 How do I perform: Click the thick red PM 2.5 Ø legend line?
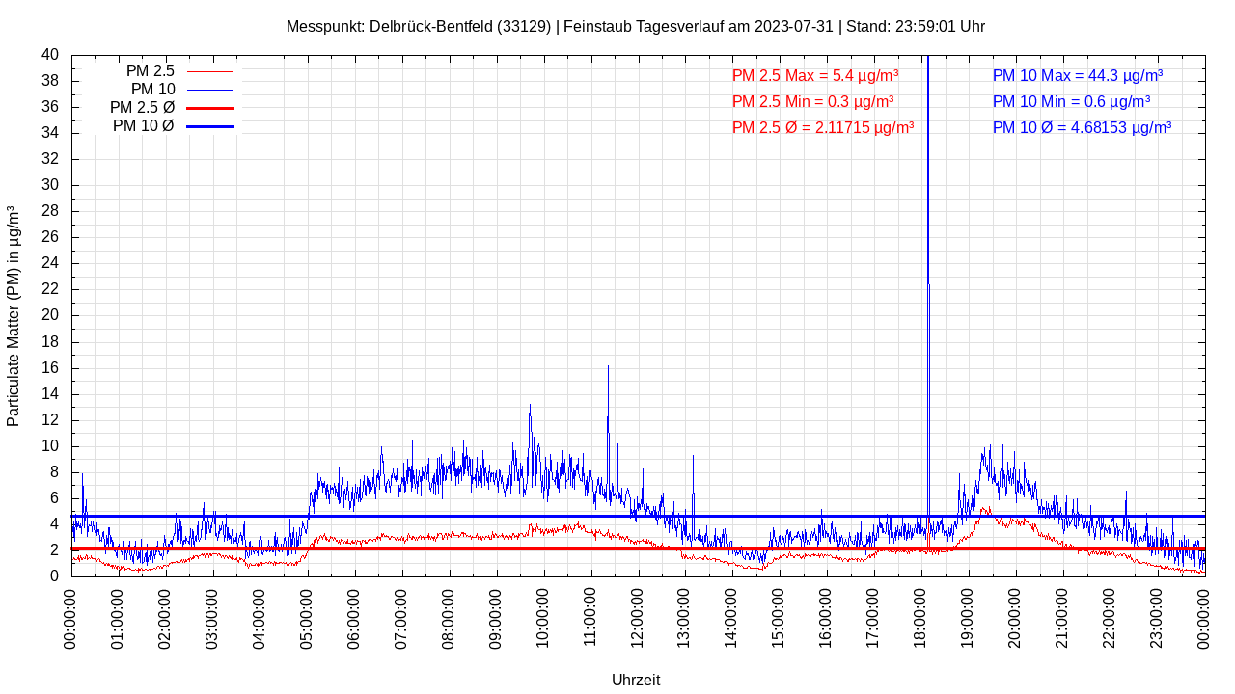pyautogui.click(x=210, y=108)
